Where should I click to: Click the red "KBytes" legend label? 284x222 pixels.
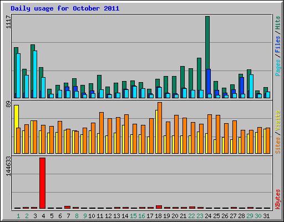(x=278, y=199)
